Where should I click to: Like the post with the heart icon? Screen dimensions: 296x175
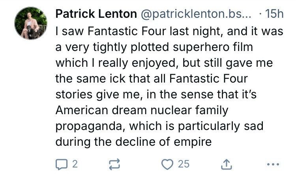click(167, 164)
